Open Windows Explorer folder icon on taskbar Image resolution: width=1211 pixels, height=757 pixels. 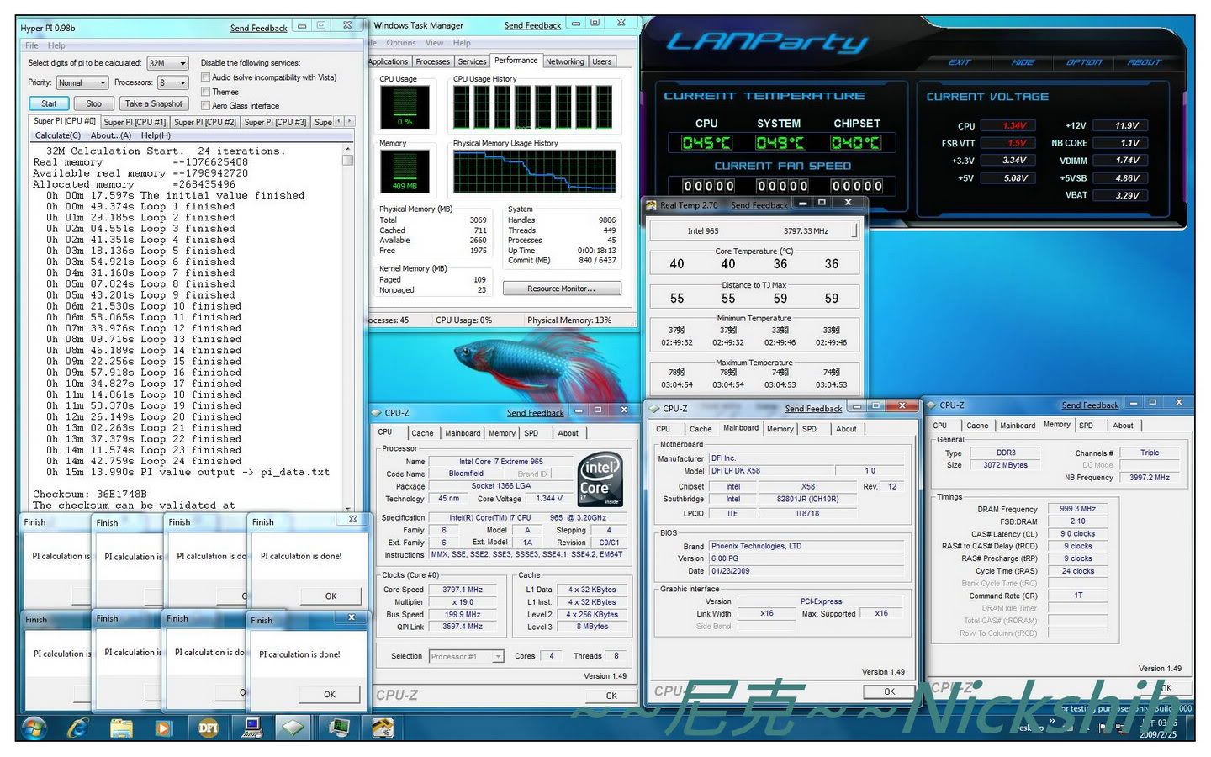point(122,727)
